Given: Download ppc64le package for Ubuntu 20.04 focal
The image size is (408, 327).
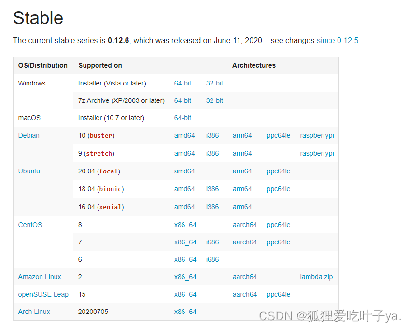Looking at the screenshot, I should coord(279,171).
